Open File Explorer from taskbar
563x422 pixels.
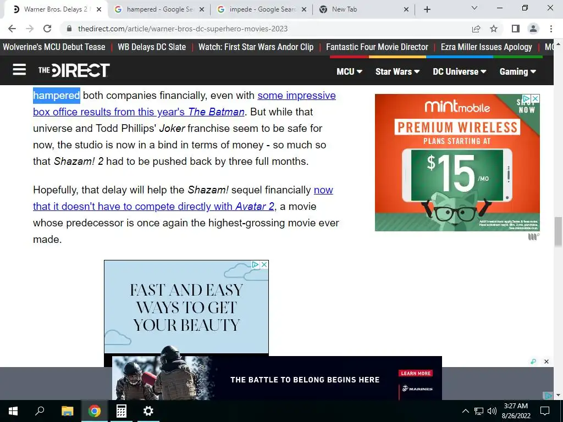click(67, 411)
